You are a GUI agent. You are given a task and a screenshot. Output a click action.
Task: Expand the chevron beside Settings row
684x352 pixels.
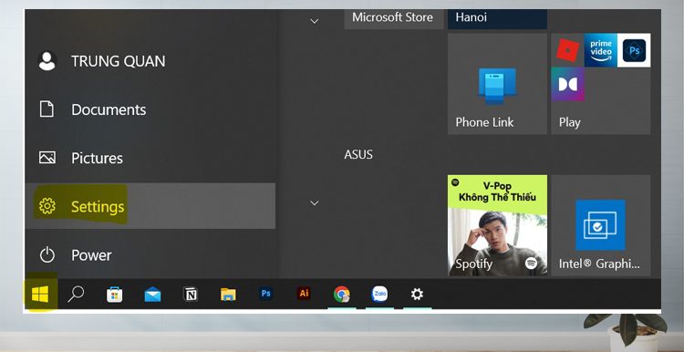[314, 202]
